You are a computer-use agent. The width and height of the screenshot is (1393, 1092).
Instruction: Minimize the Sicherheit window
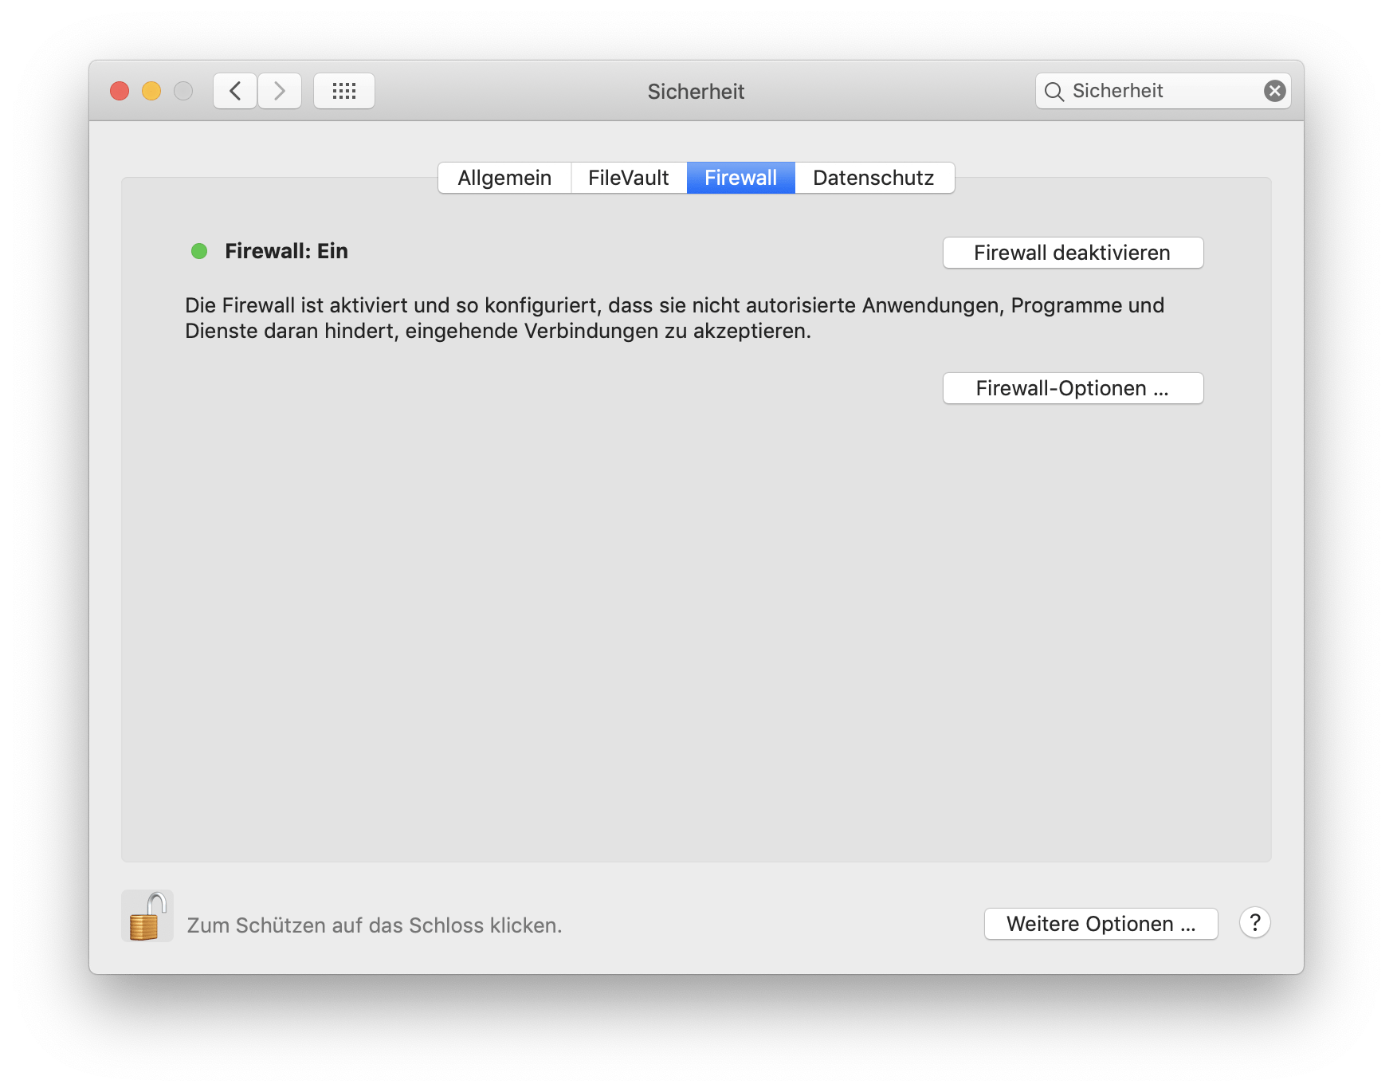[x=151, y=91]
